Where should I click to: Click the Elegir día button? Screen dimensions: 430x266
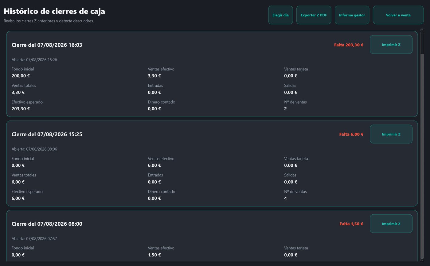[280, 15]
